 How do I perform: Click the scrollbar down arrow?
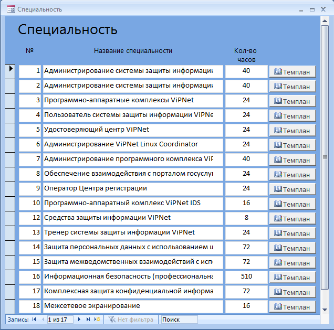[325, 310]
